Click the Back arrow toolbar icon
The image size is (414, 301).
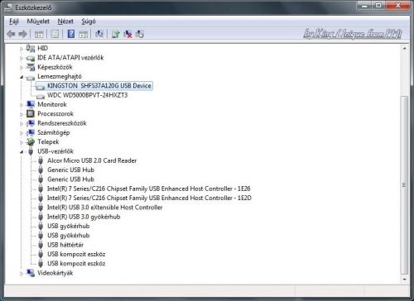point(11,34)
